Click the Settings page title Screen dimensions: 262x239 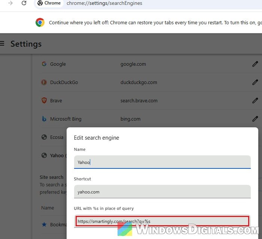[x=26, y=44]
